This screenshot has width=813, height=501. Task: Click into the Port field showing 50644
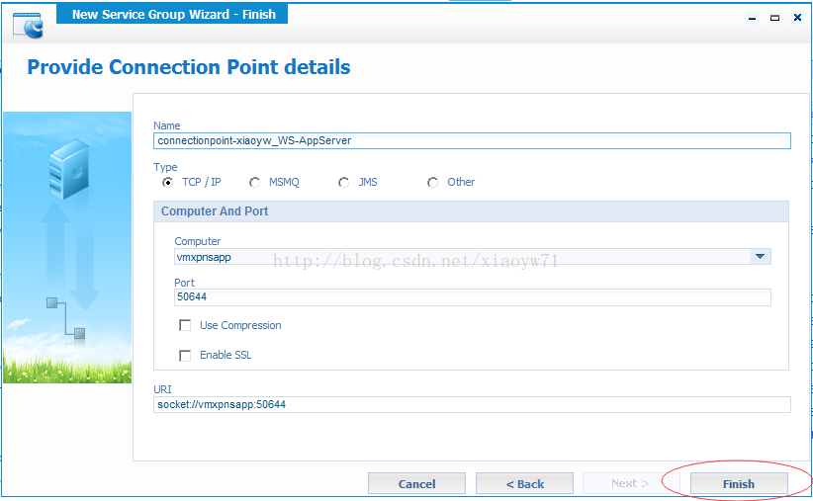473,296
